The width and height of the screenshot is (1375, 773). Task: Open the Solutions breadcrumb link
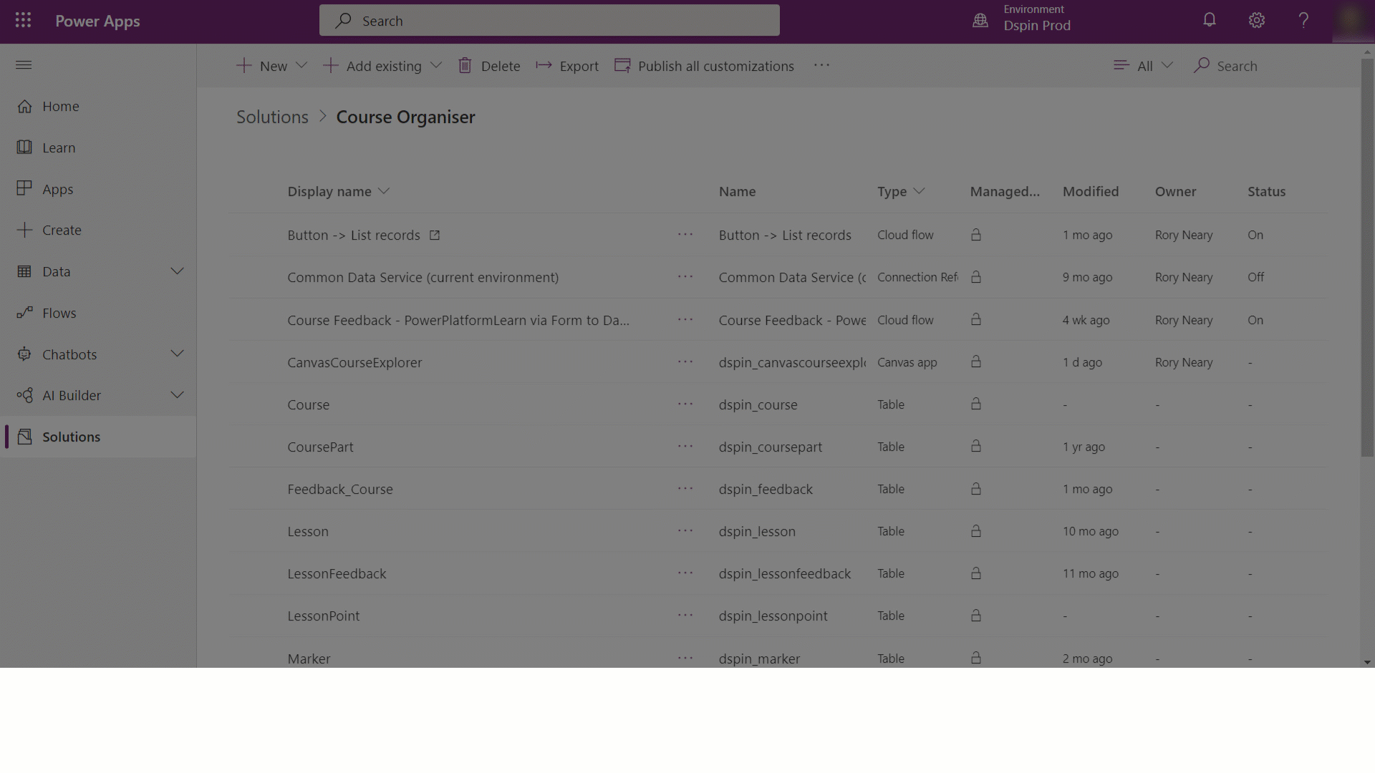272,116
